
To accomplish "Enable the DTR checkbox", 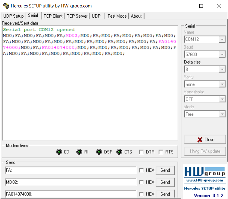I will point(141,152).
